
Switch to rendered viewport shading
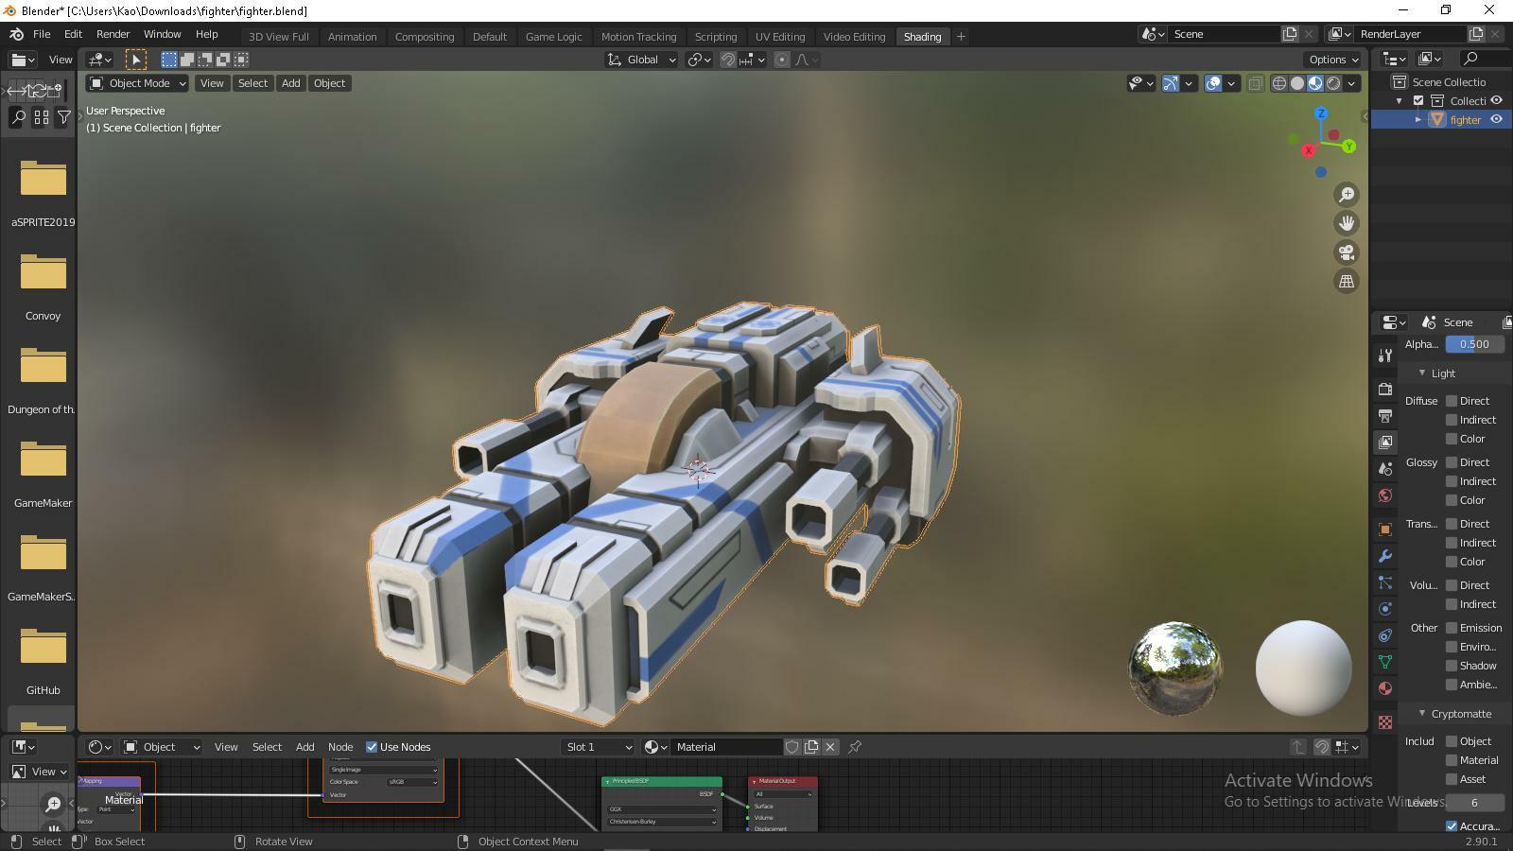1333,83
